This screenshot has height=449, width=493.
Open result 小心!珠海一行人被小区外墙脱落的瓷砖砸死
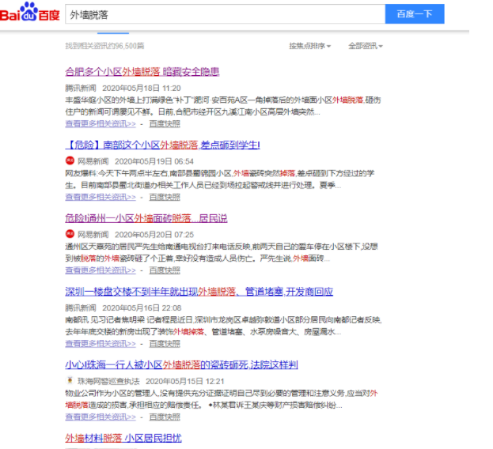[181, 365]
